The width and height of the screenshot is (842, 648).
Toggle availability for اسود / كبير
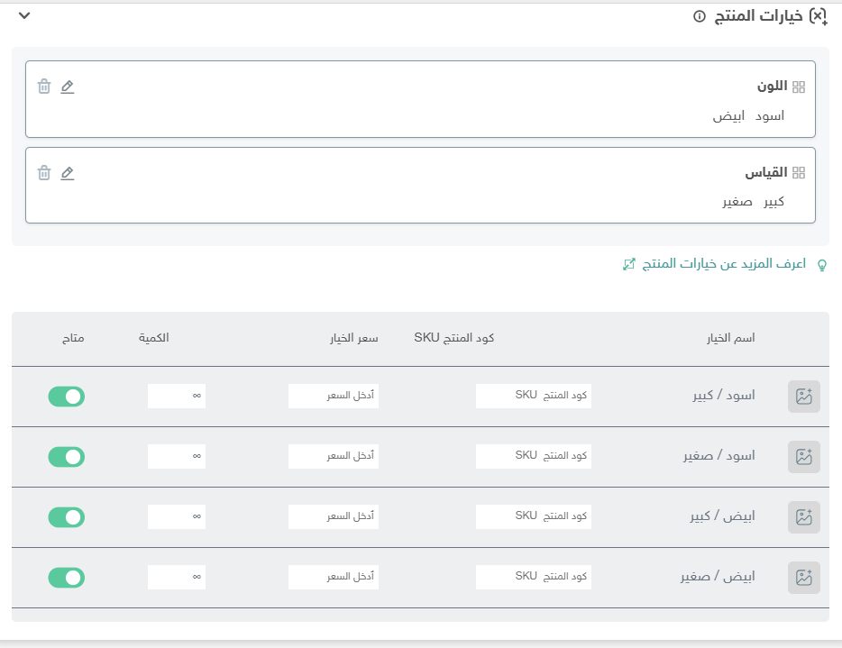point(67,397)
